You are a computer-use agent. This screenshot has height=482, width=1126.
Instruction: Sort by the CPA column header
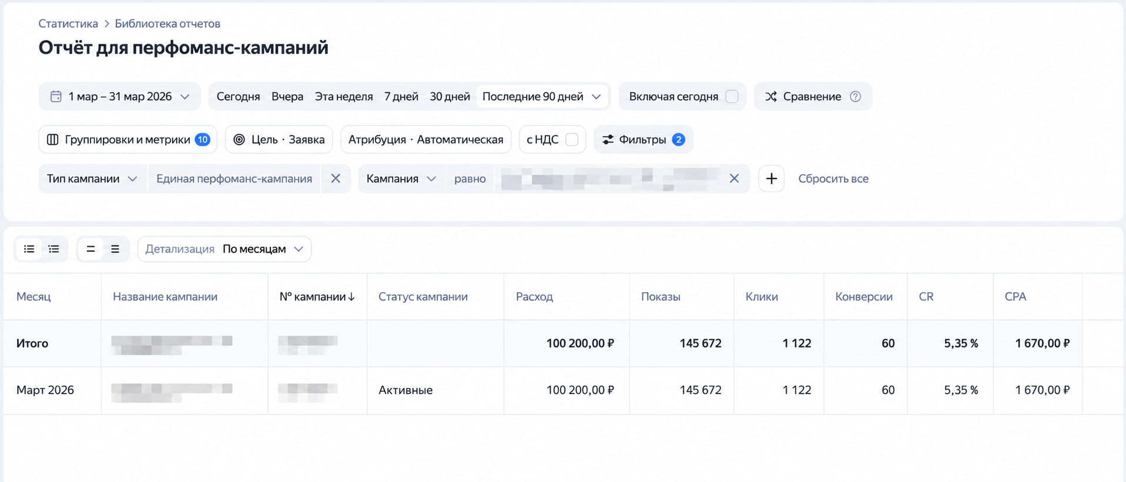click(x=1016, y=296)
